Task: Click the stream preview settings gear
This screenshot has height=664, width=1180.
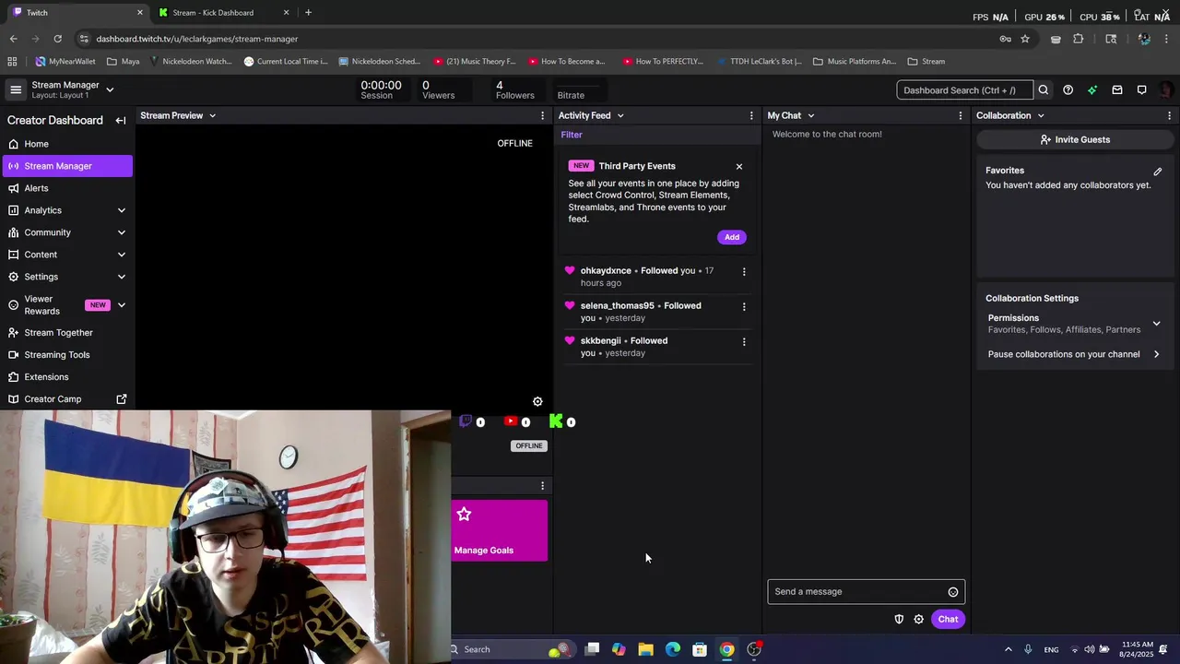Action: [537, 401]
